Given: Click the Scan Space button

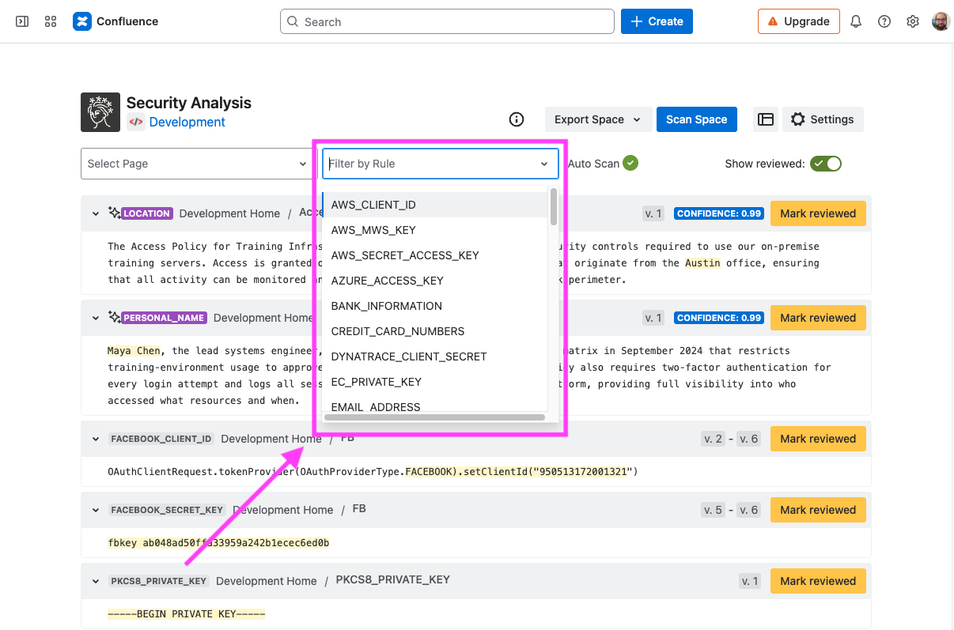Looking at the screenshot, I should (696, 119).
